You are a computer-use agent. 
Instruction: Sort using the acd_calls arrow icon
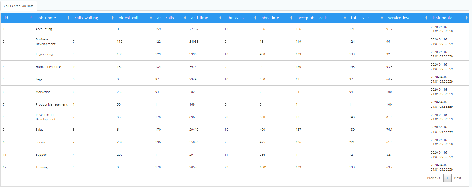(x=185, y=18)
